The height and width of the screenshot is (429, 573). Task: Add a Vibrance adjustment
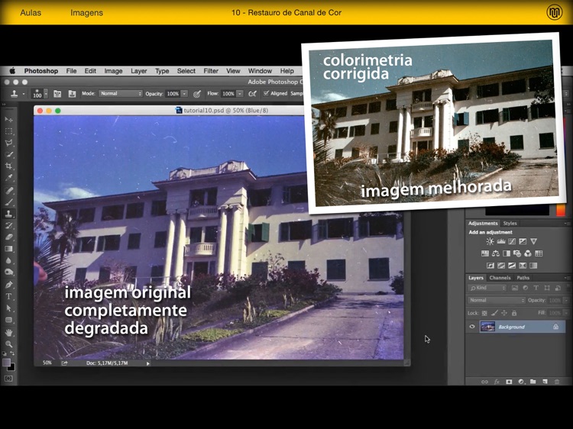(x=533, y=241)
